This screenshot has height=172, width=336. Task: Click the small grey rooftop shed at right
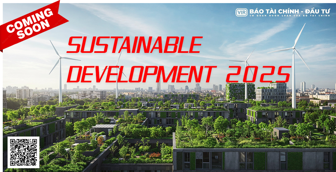coord(281,133)
